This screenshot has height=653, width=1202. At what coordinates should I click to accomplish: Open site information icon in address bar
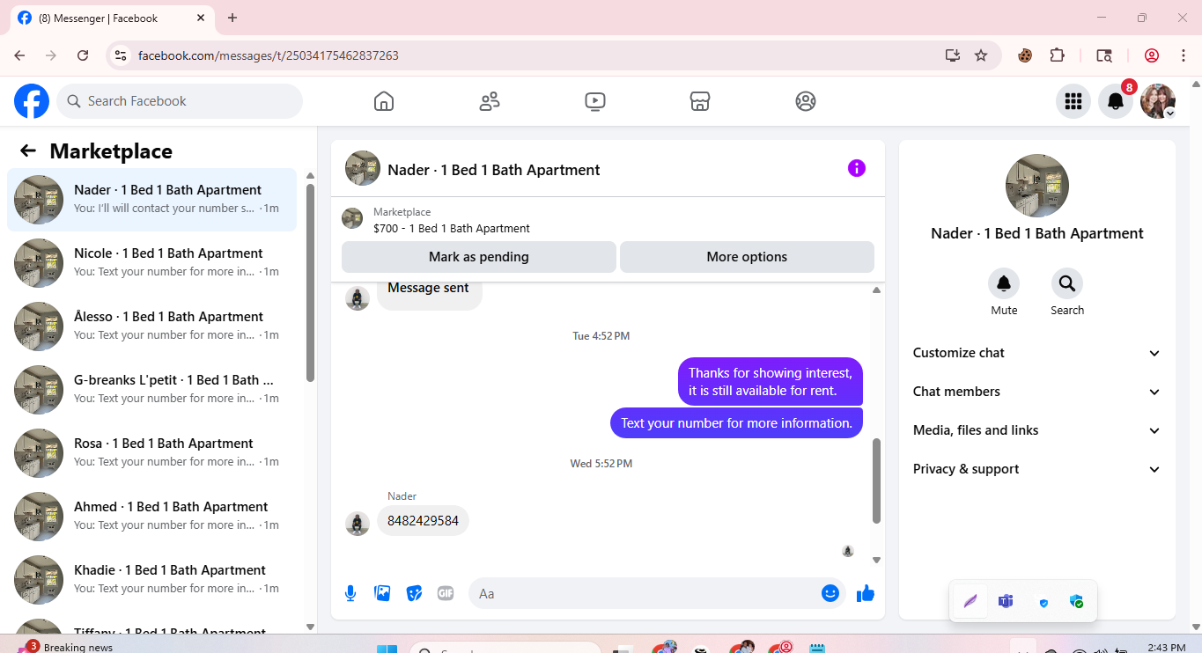122,55
